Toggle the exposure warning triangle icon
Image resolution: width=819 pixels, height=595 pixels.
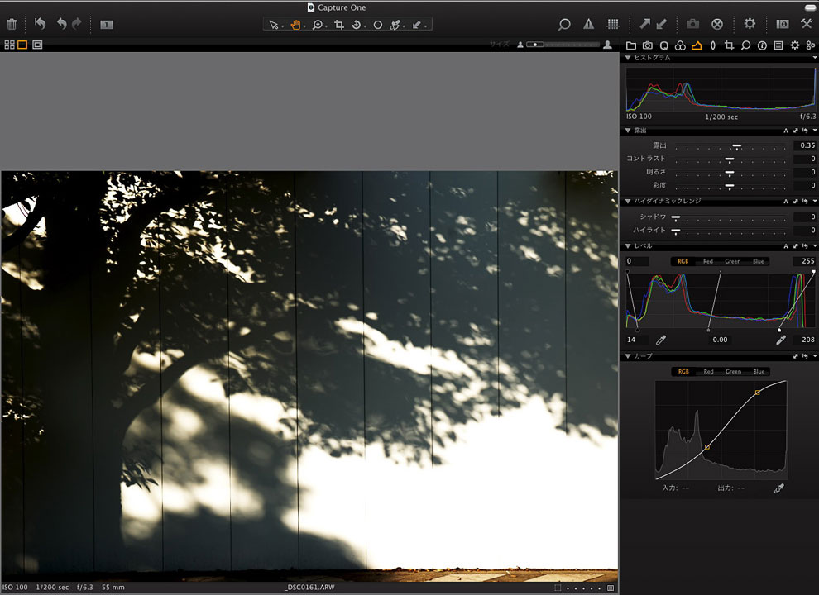point(588,25)
